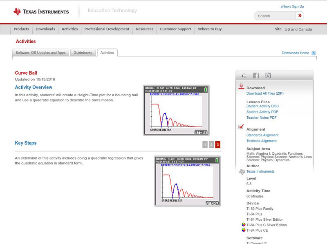Click the Texas Instruments logo
327x244 pixels.
[41, 12]
